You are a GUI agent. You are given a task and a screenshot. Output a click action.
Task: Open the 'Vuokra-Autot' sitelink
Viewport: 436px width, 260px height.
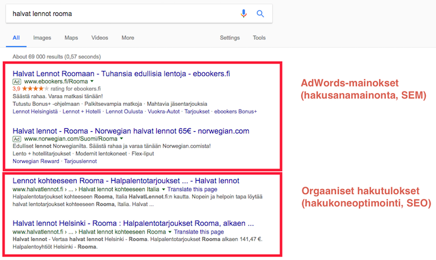[164, 112]
